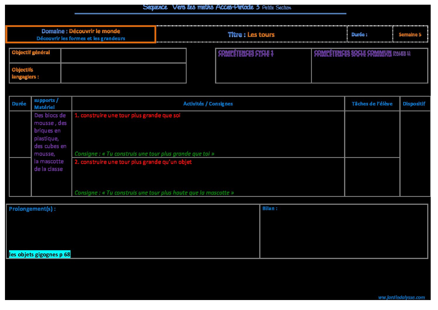Click the 'supports / Matériel' column header
Image resolution: width=438 pixels, height=310 pixels.
[x=46, y=104]
